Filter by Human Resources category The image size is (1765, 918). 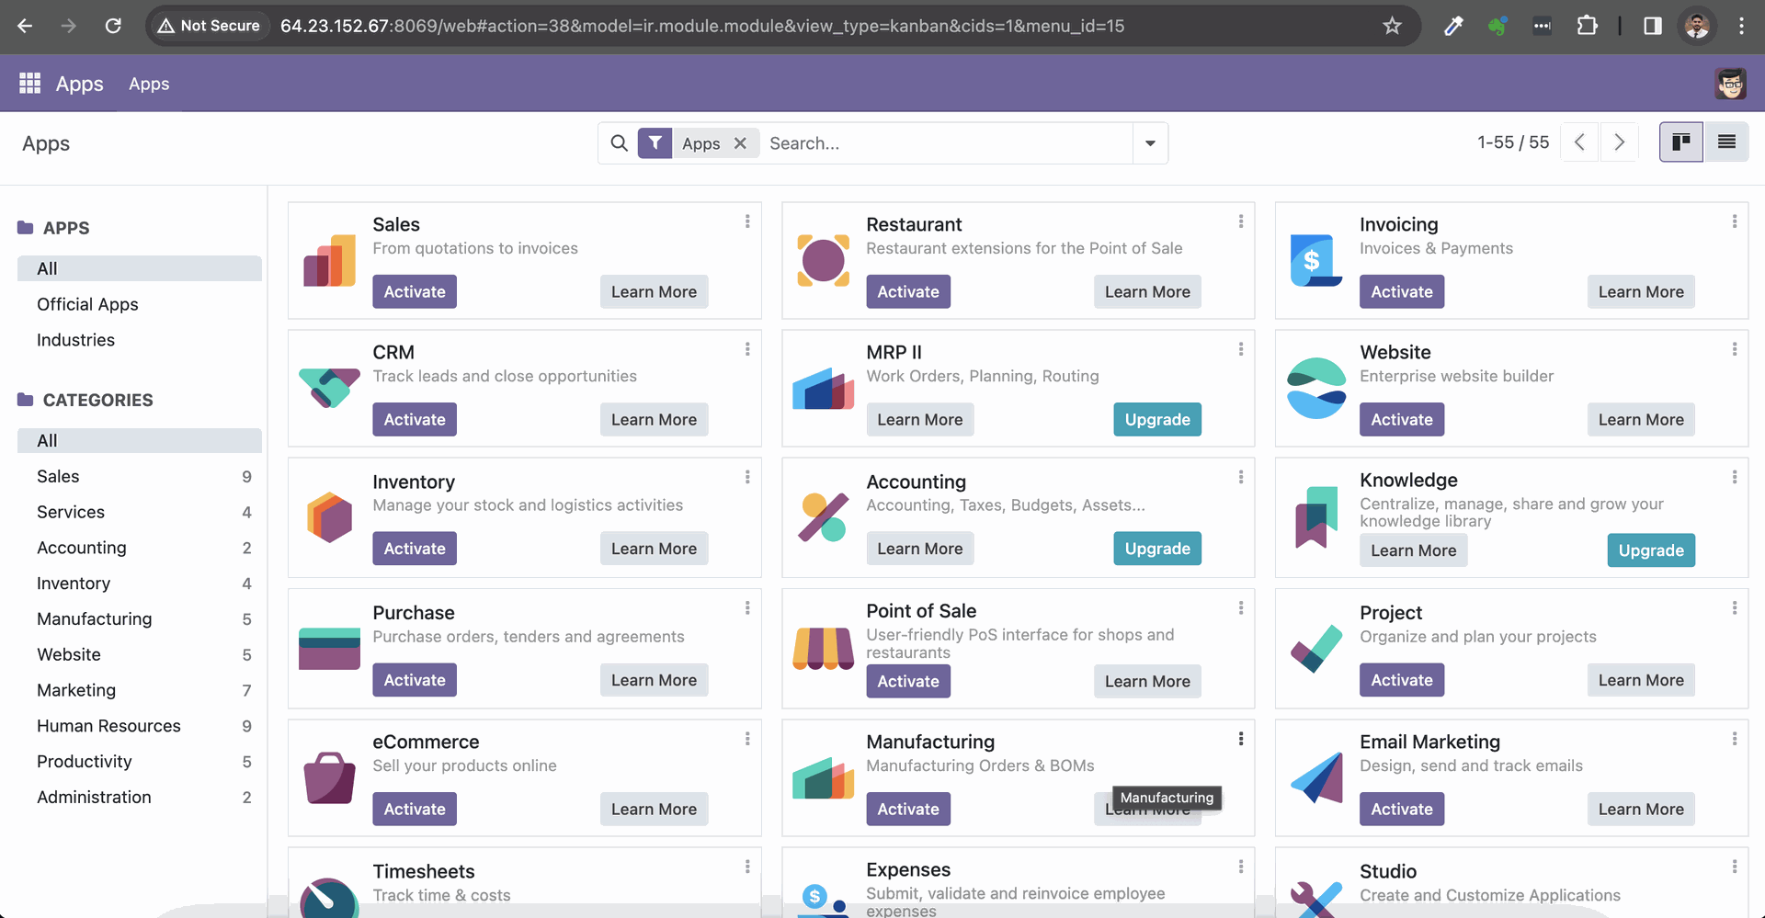click(x=108, y=726)
